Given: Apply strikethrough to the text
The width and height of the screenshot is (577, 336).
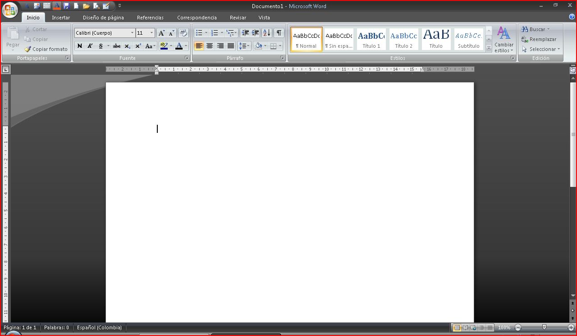Looking at the screenshot, I should tap(116, 46).
